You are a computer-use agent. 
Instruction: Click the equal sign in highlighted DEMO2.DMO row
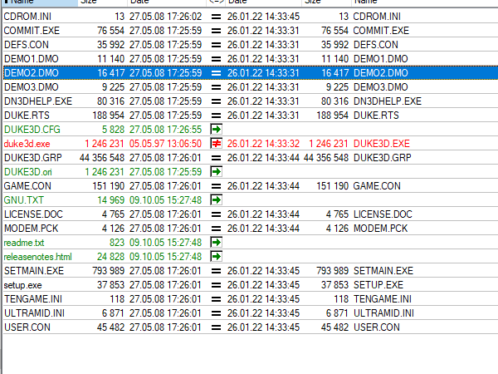click(x=216, y=73)
